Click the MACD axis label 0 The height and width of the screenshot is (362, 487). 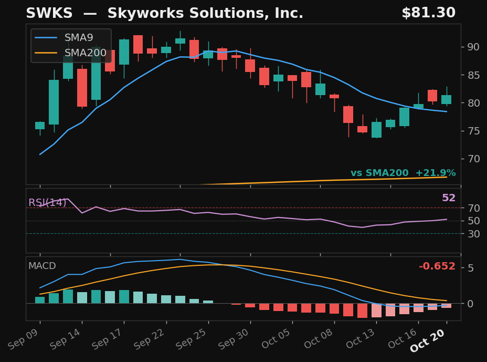[x=470, y=304]
